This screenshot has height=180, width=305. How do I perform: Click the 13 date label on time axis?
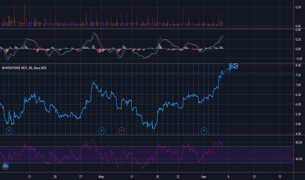tap(29, 177)
